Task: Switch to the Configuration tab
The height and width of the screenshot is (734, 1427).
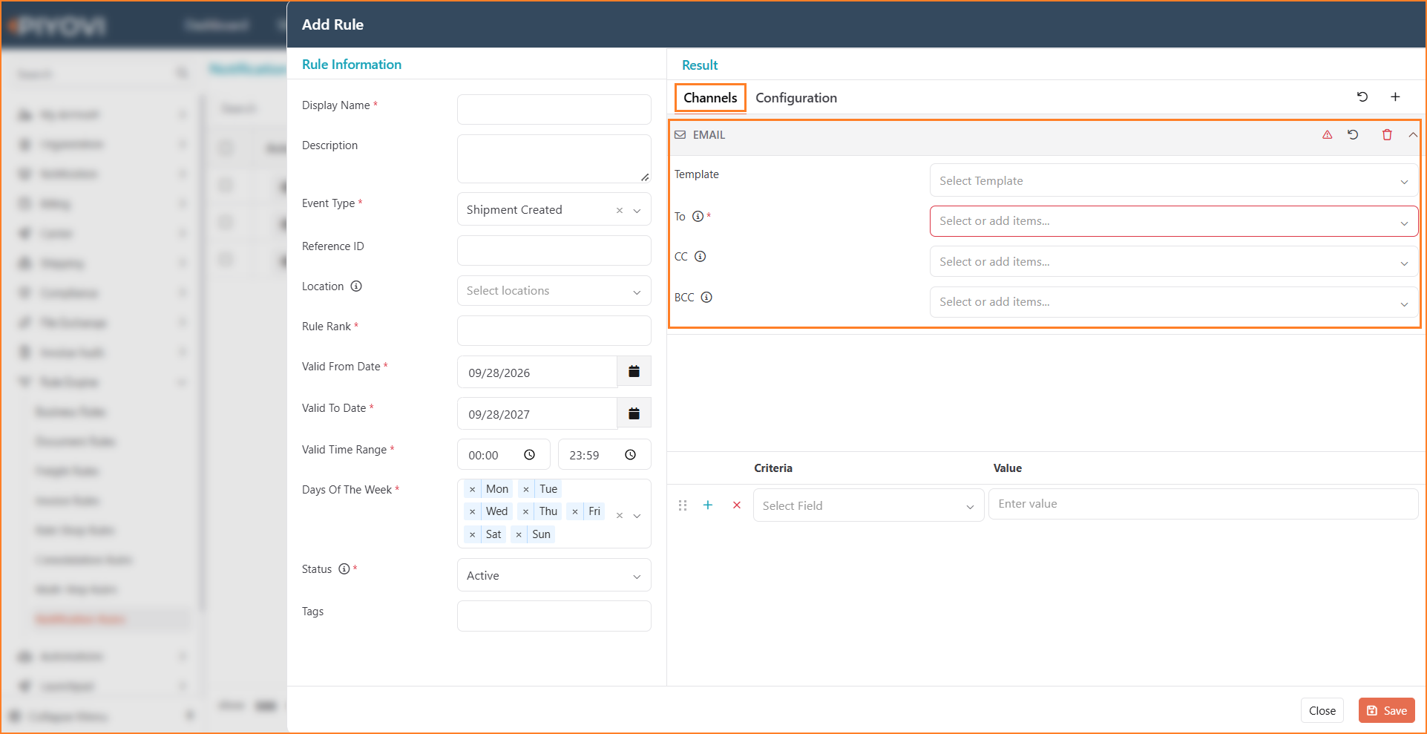Action: 796,98
